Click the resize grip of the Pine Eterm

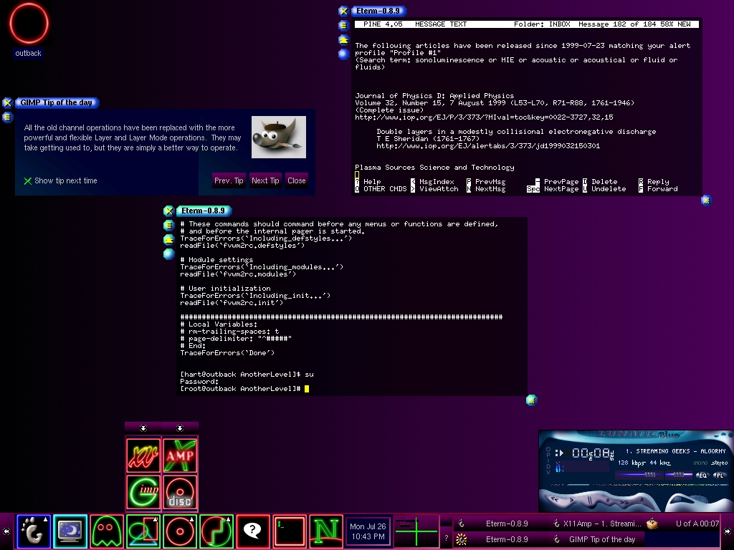[x=706, y=201]
